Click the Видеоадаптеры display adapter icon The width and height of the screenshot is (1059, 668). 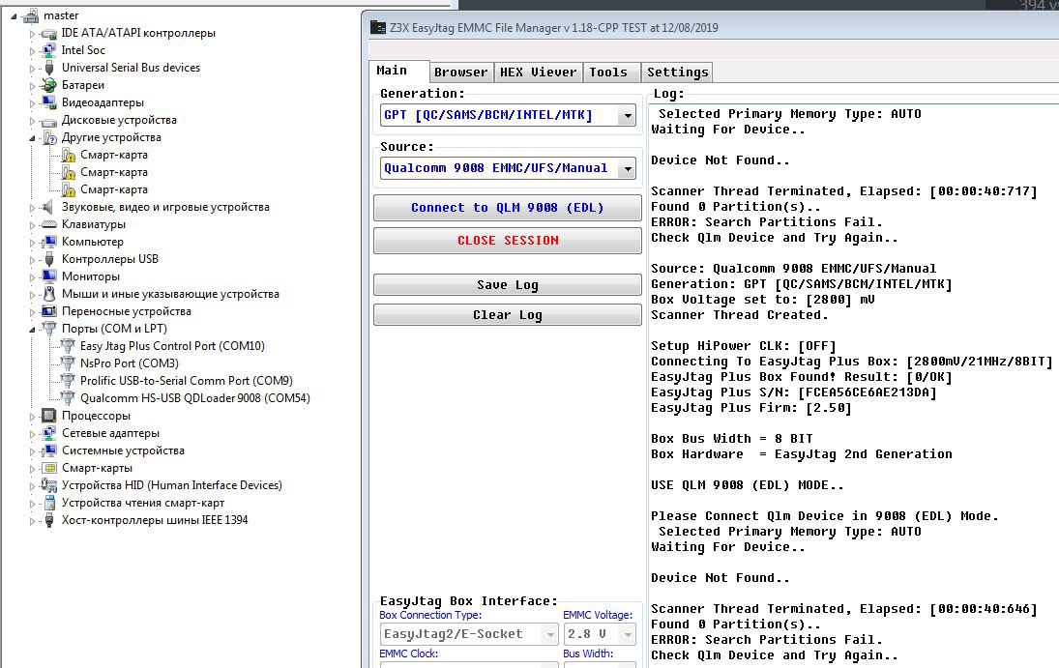click(48, 102)
